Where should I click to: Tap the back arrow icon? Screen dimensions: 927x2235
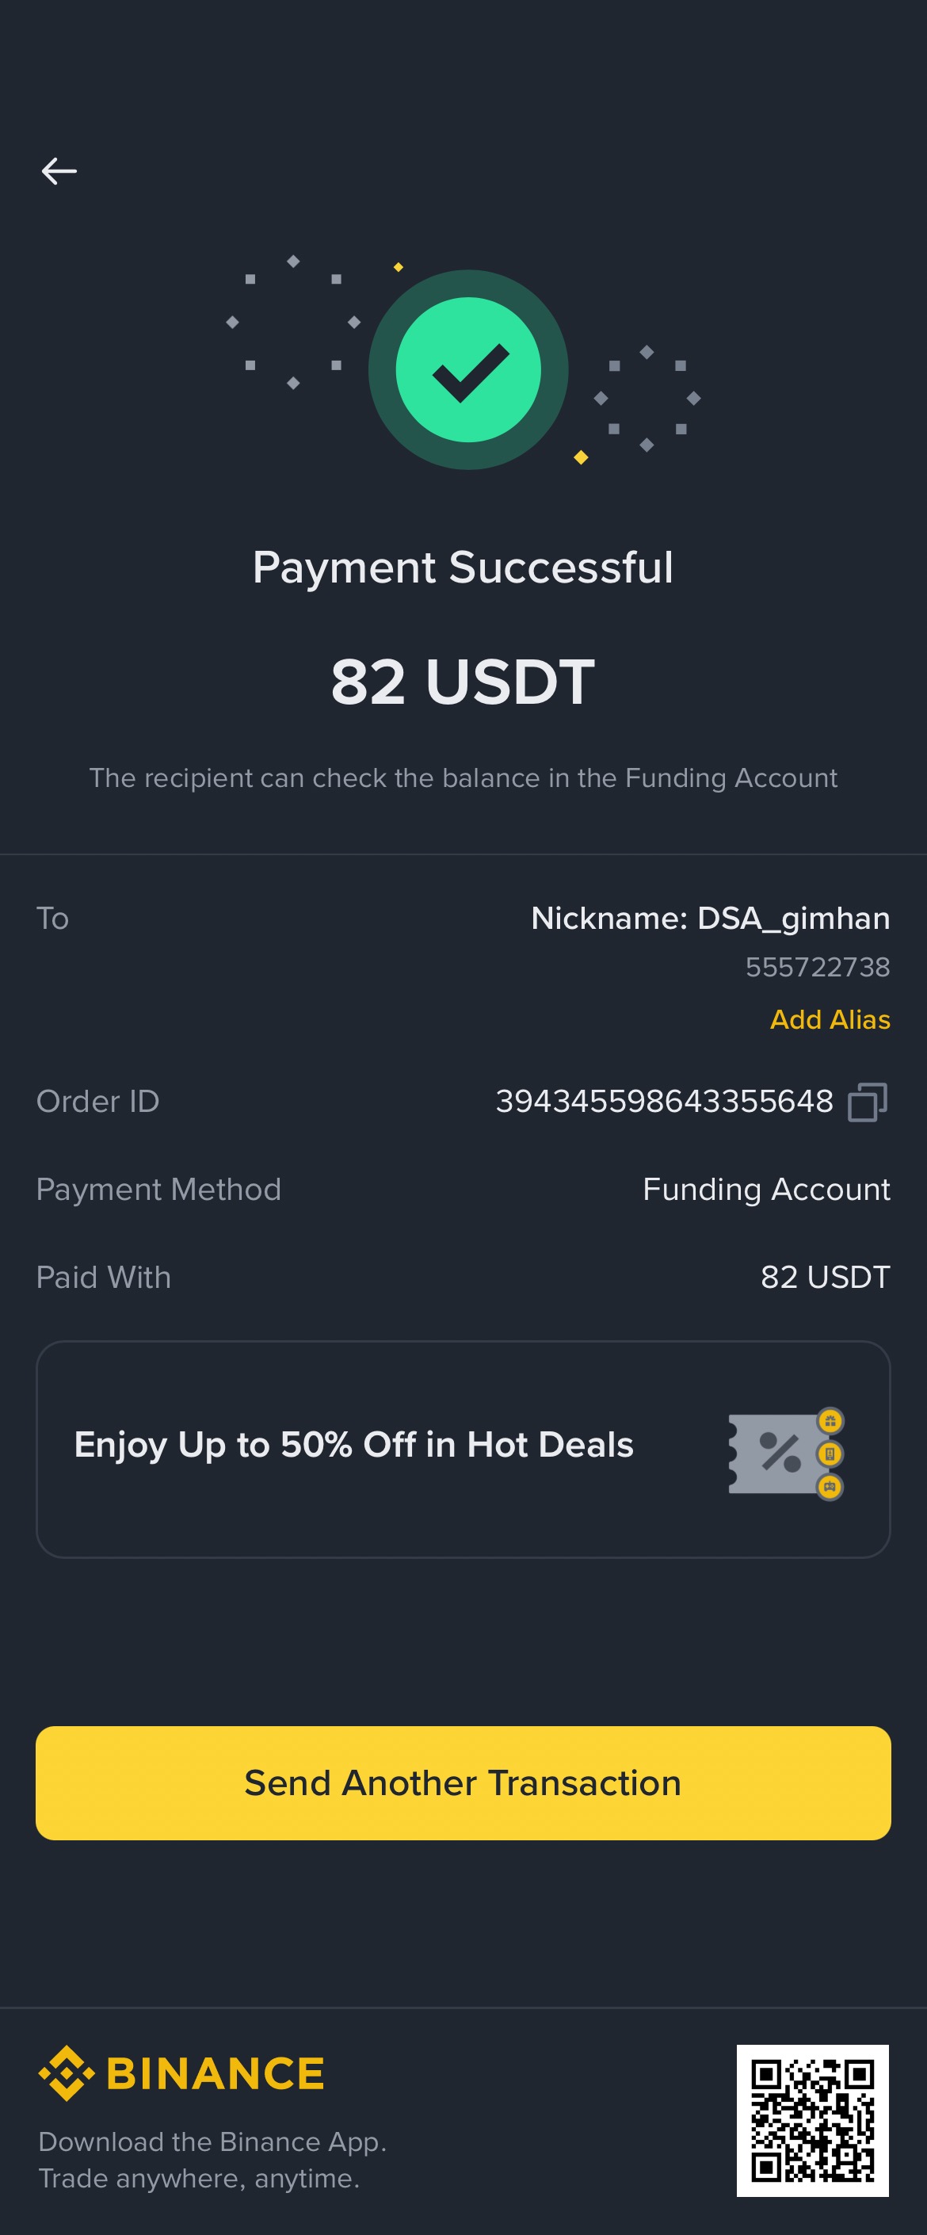59,171
